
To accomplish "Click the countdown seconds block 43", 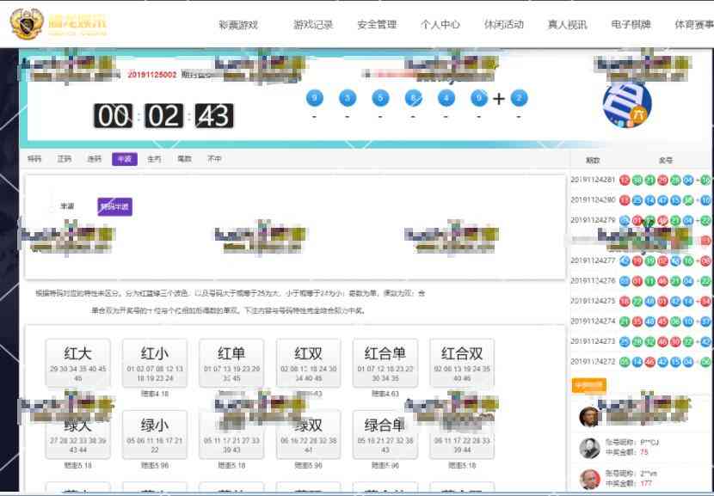I will point(214,115).
